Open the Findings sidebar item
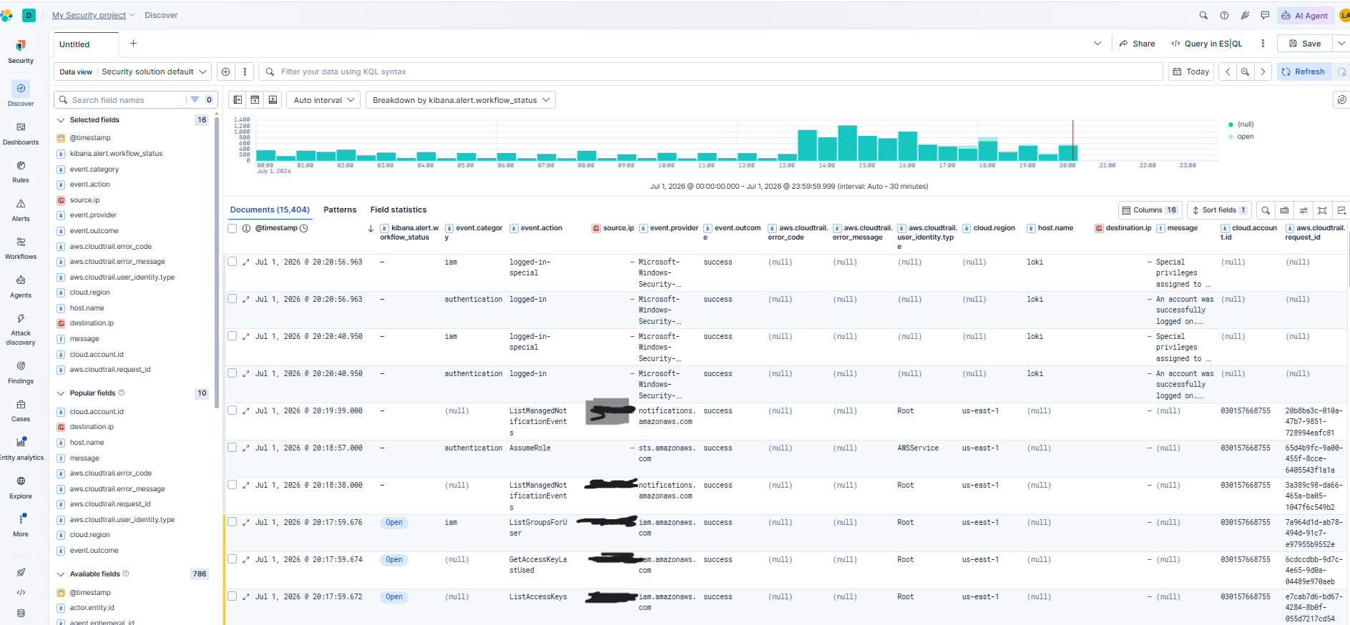This screenshot has width=1350, height=625. (x=21, y=373)
